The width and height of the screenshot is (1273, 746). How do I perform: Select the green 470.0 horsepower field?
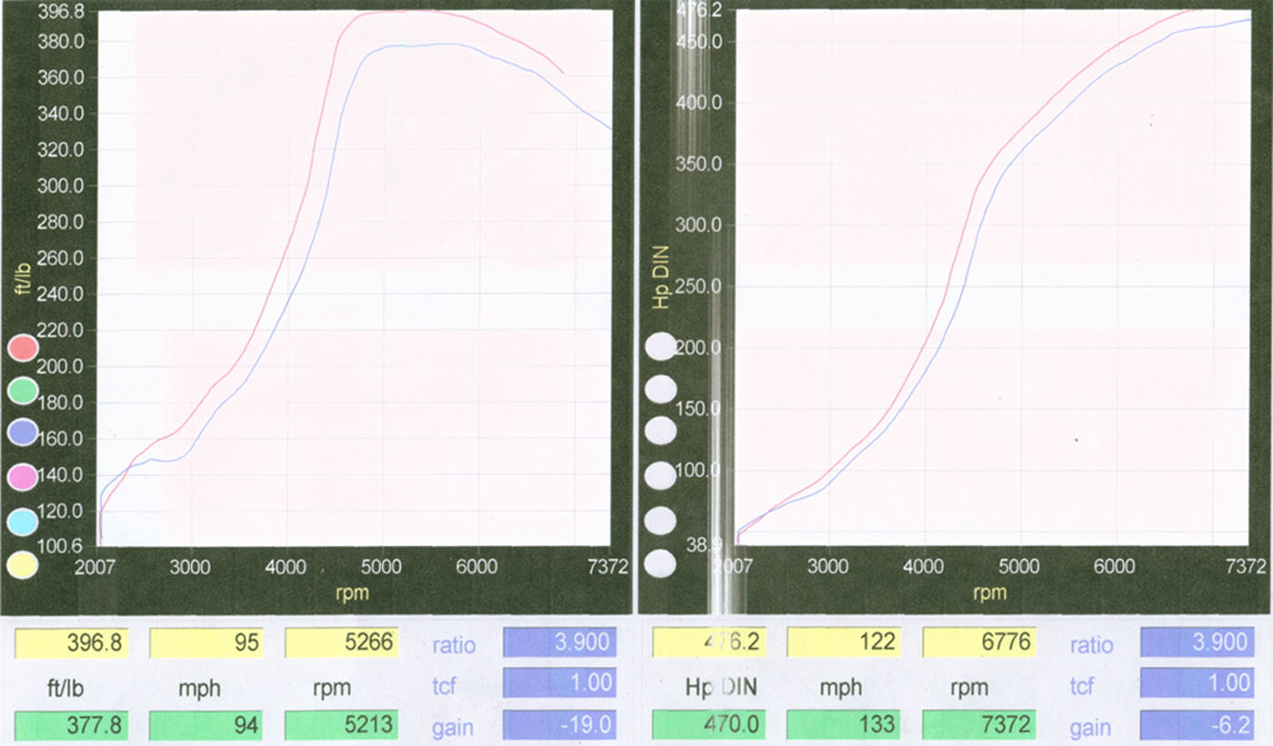pyautogui.click(x=710, y=725)
